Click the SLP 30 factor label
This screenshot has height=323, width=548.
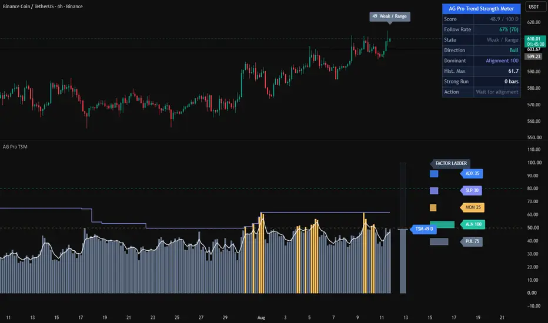point(472,190)
